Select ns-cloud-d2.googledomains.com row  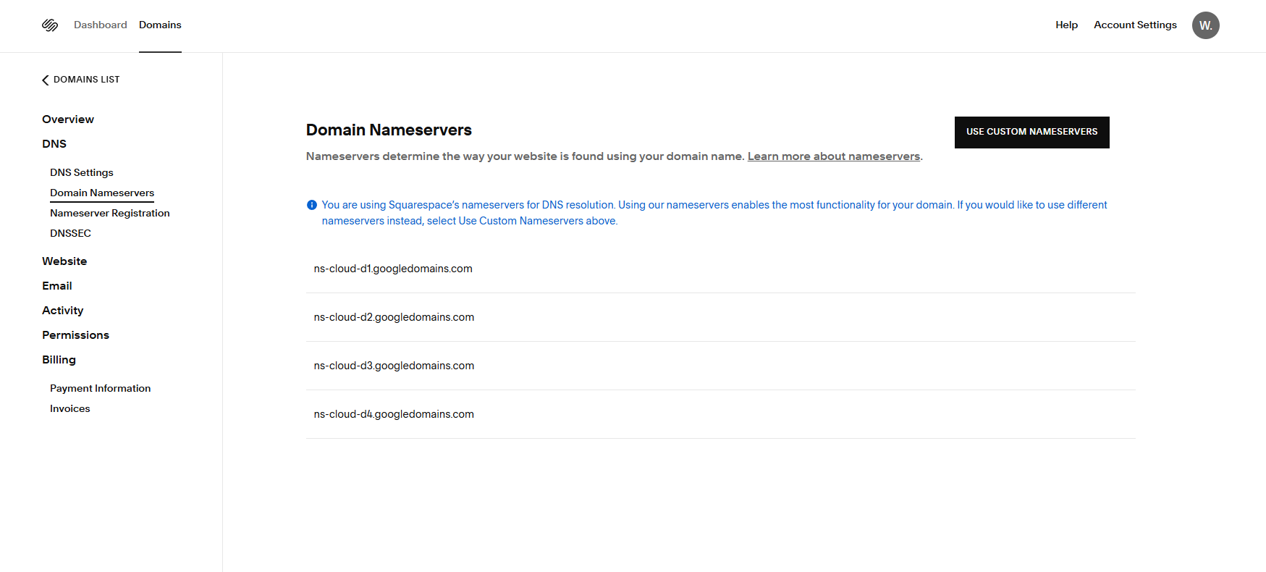pyautogui.click(x=721, y=317)
